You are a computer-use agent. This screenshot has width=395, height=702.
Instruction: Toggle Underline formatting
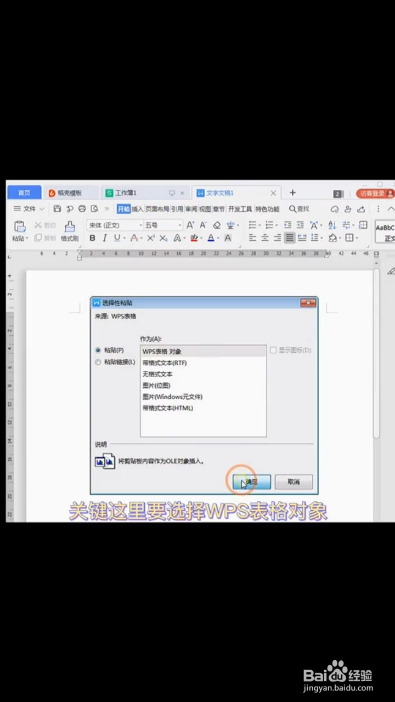click(x=117, y=238)
